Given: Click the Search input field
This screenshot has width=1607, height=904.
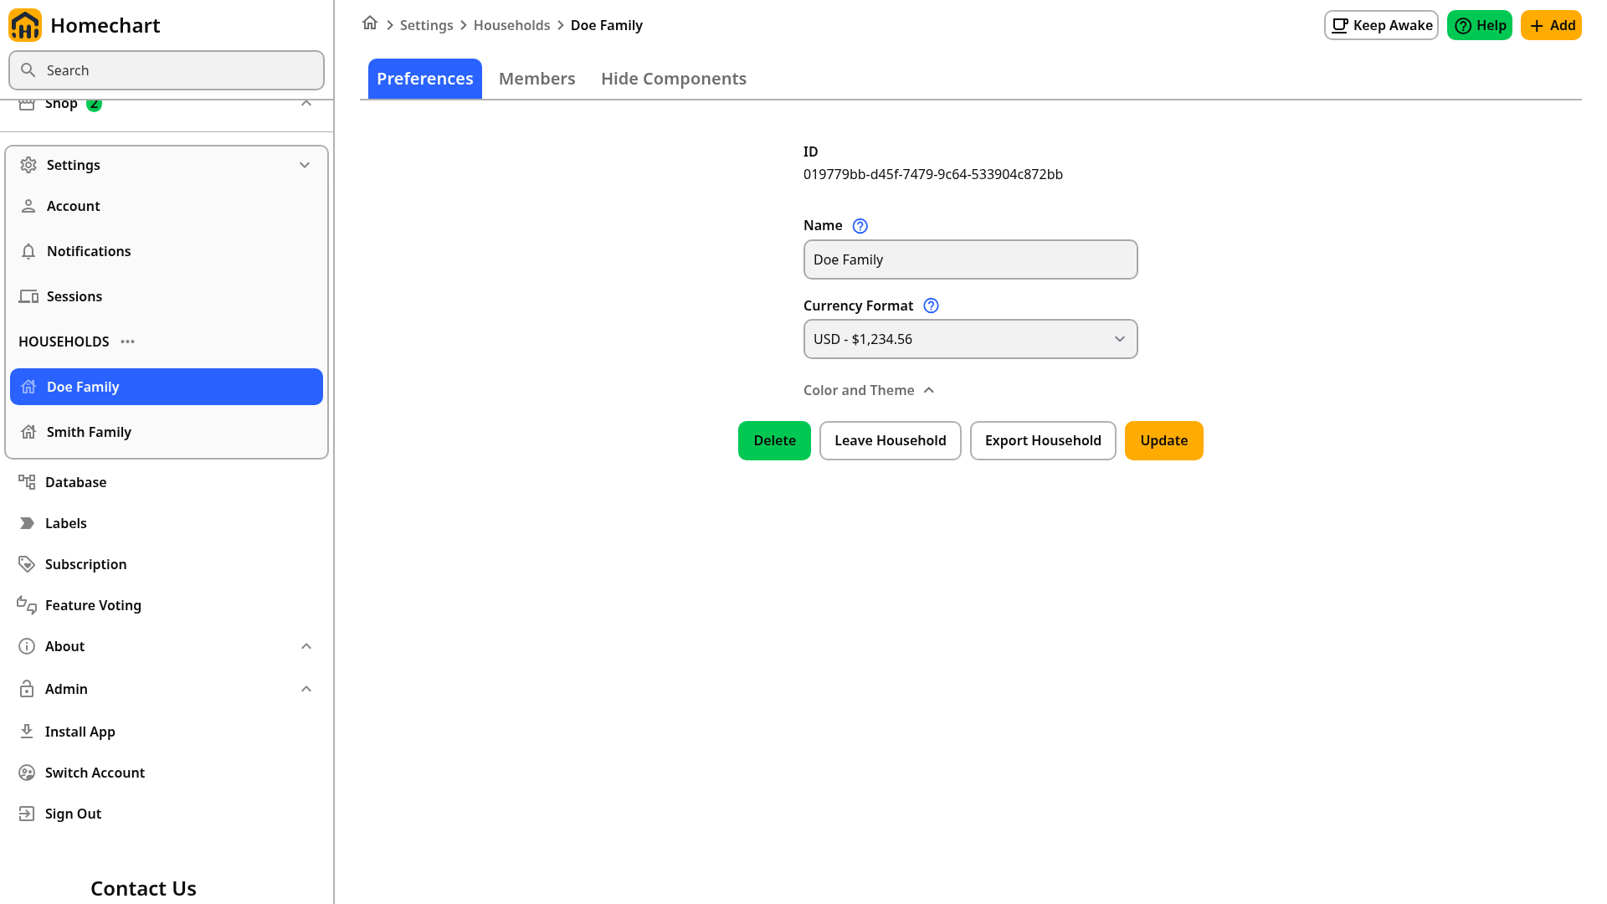Looking at the screenshot, I should pos(167,70).
